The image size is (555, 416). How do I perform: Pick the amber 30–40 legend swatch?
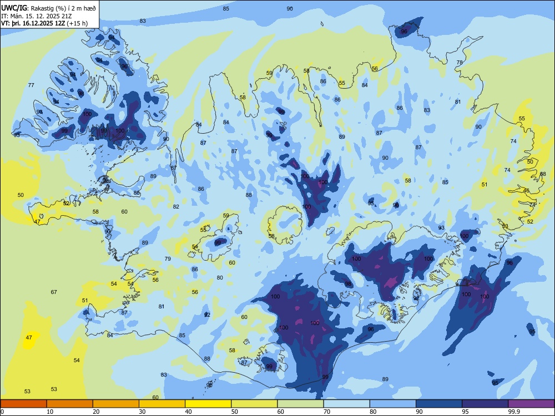tap(162, 404)
